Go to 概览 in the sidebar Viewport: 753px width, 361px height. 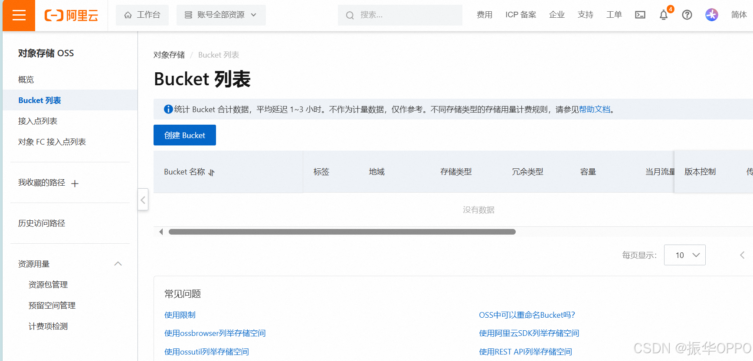tap(26, 80)
